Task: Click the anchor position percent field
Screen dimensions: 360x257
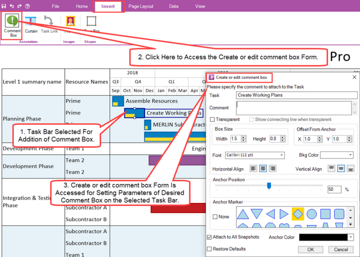Action: coord(334,189)
